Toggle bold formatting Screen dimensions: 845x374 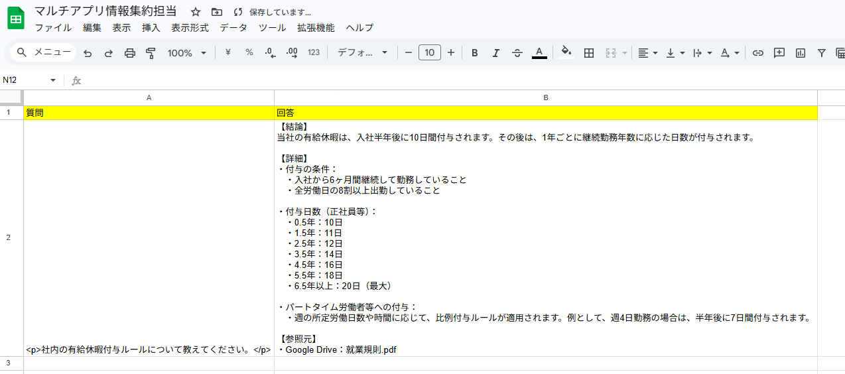click(475, 53)
